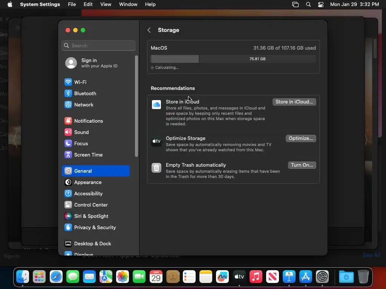
Task: Click System Settings icon in Dock
Action: (x=322, y=277)
